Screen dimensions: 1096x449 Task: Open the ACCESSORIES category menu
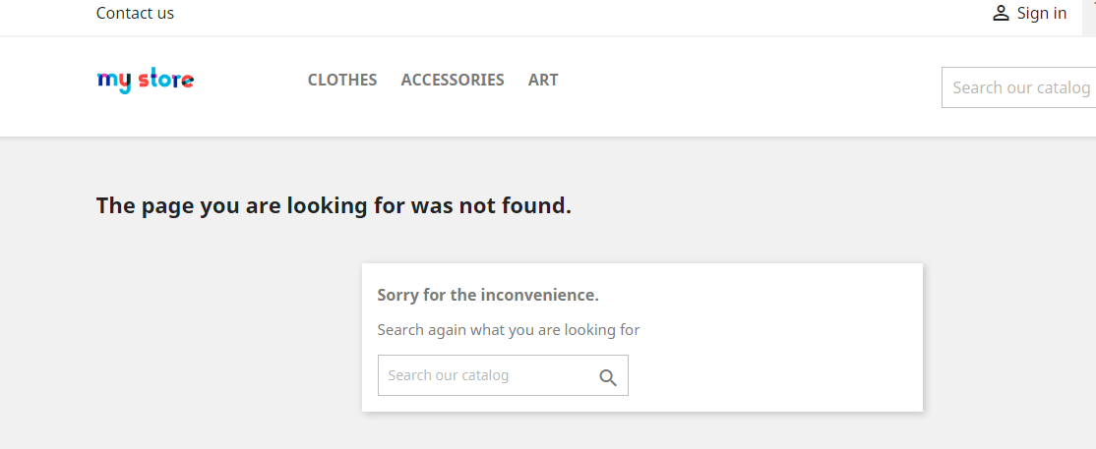[x=453, y=81]
